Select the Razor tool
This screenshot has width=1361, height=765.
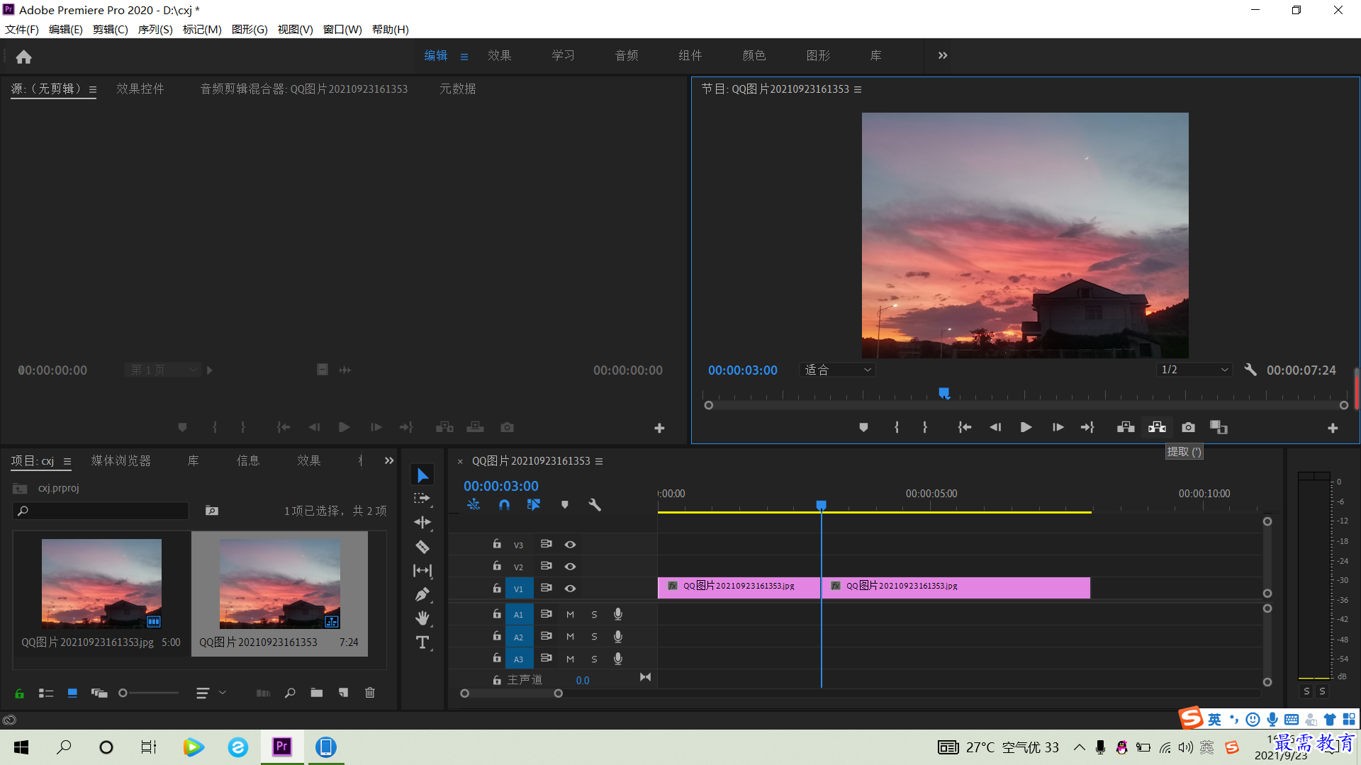[x=422, y=547]
